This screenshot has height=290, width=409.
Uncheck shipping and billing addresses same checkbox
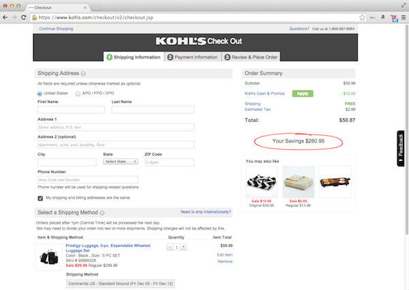point(40,198)
